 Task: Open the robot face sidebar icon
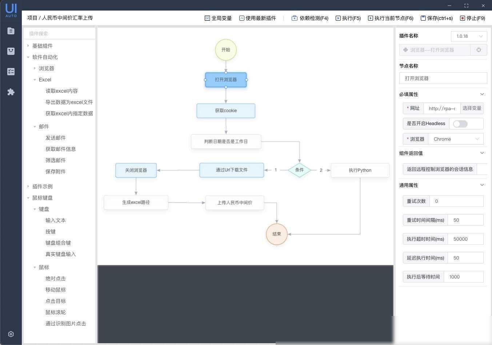tap(11, 51)
